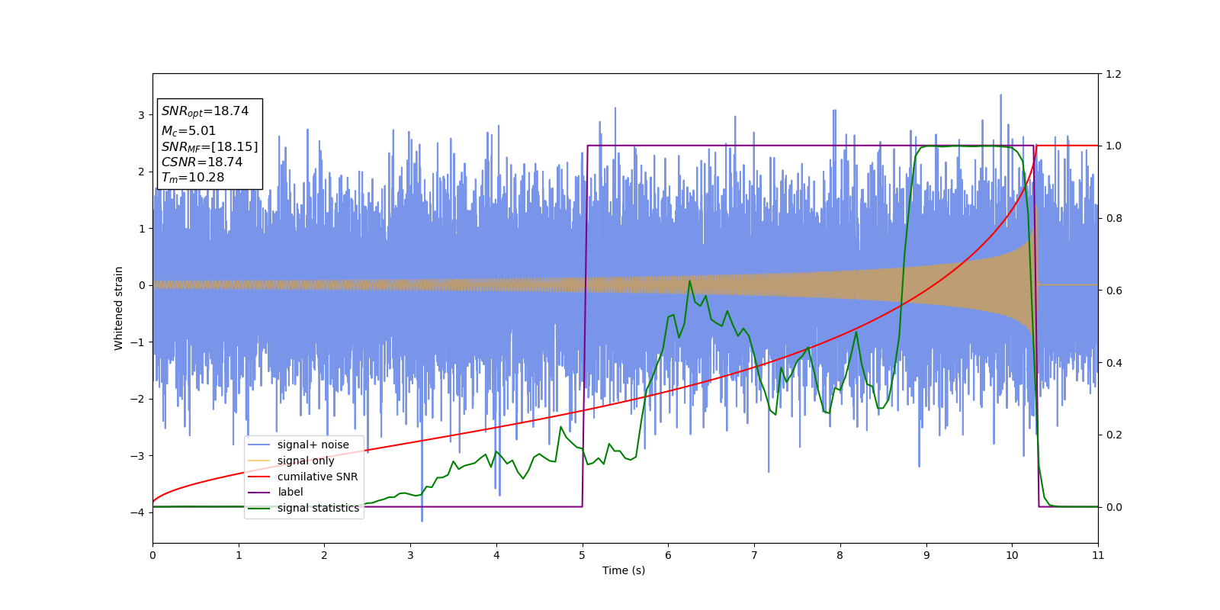Click the right y-axis tick label 1.2

click(x=1113, y=74)
